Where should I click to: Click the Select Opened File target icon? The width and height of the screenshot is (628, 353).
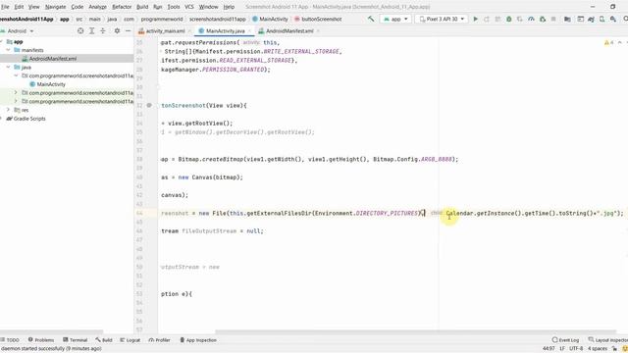point(80,30)
